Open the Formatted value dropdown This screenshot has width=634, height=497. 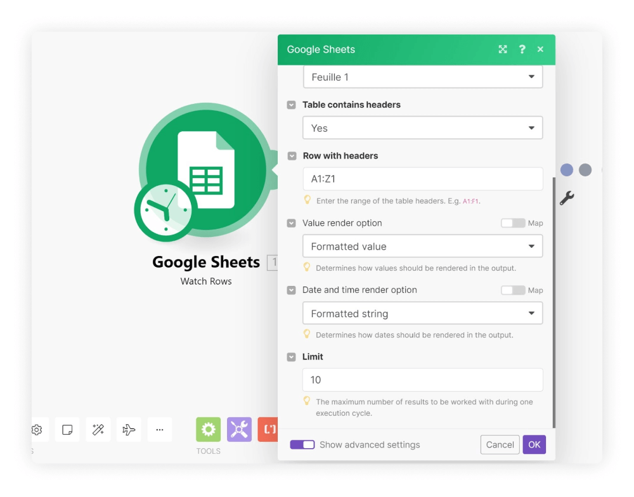pos(422,246)
